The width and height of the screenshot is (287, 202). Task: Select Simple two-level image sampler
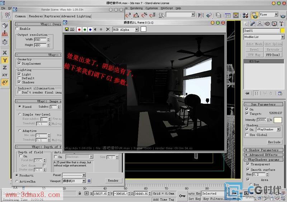click(20, 114)
